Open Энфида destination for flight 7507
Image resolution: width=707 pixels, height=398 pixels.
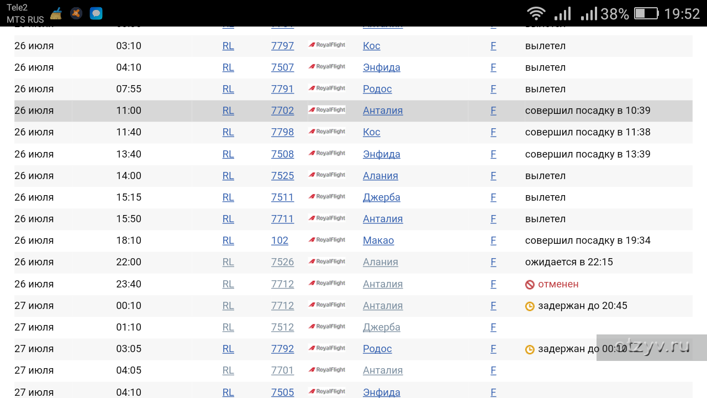[x=381, y=67]
